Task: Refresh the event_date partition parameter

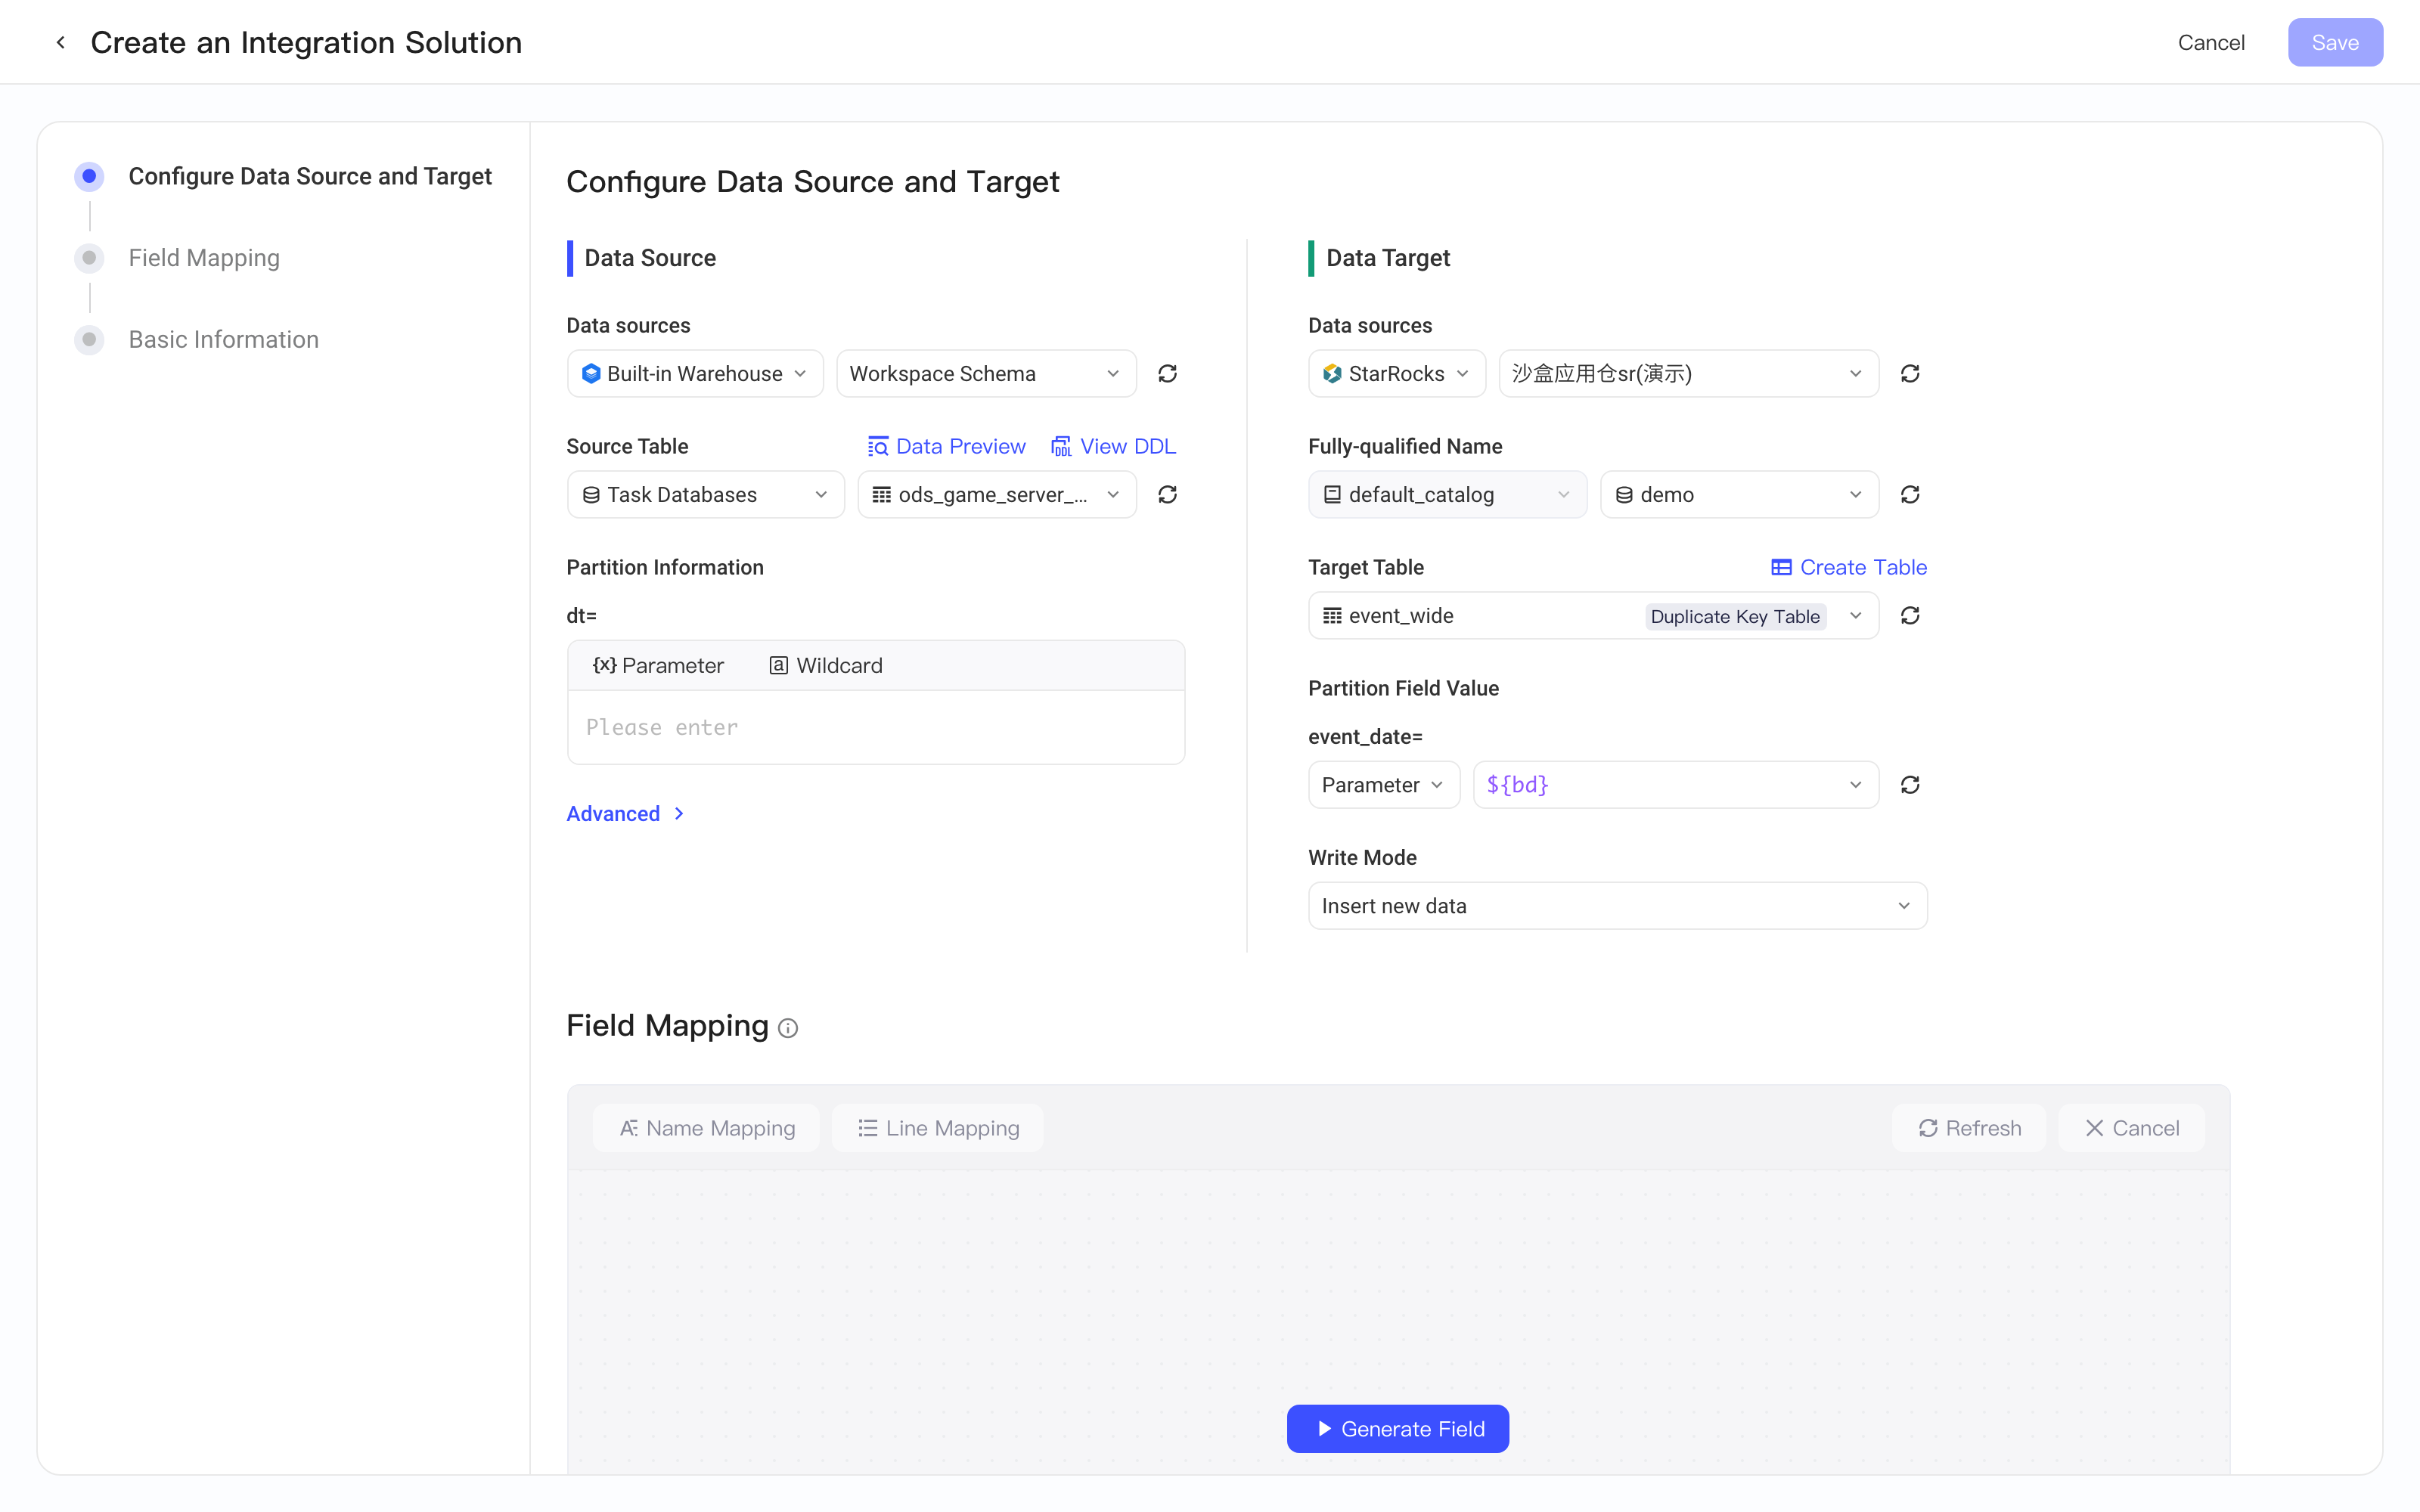Action: 1909,785
